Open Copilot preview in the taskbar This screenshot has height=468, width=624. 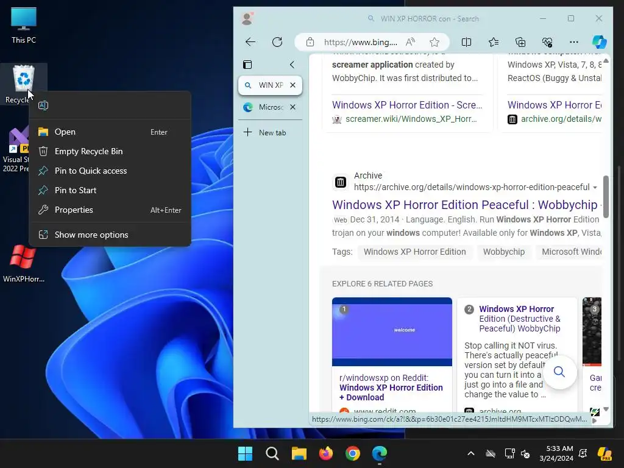click(x=605, y=453)
